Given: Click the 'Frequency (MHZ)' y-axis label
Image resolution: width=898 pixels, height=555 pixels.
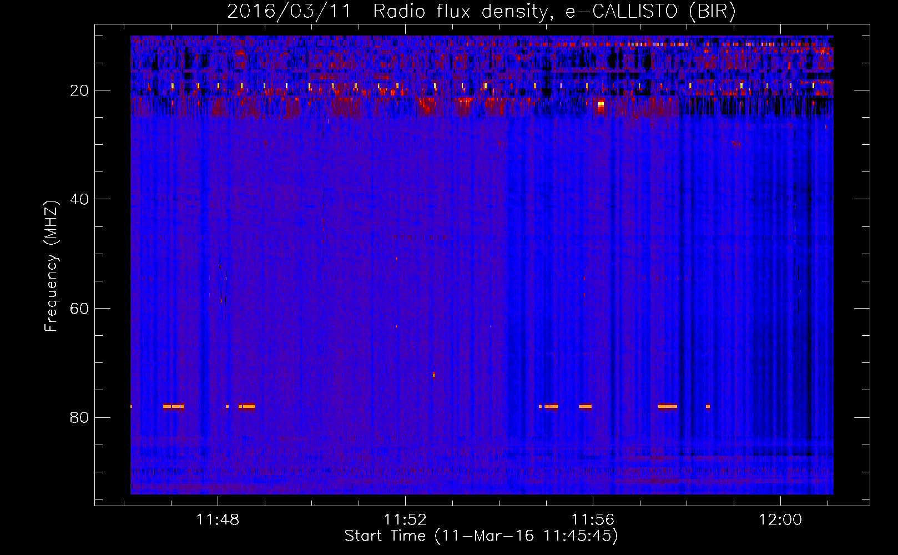Looking at the screenshot, I should tap(51, 266).
